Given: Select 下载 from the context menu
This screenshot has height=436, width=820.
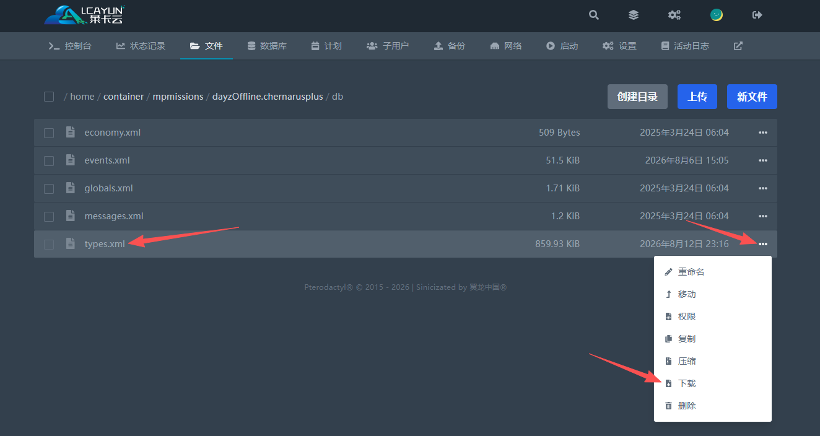Looking at the screenshot, I should pos(713,383).
